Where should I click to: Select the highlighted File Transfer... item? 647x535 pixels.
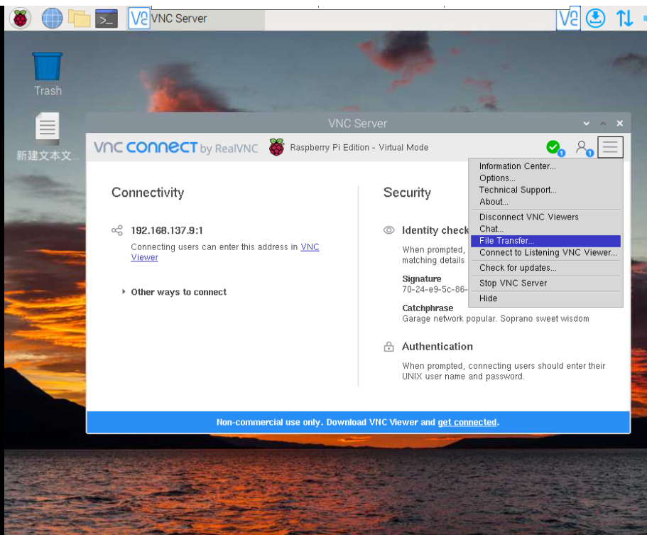click(545, 241)
